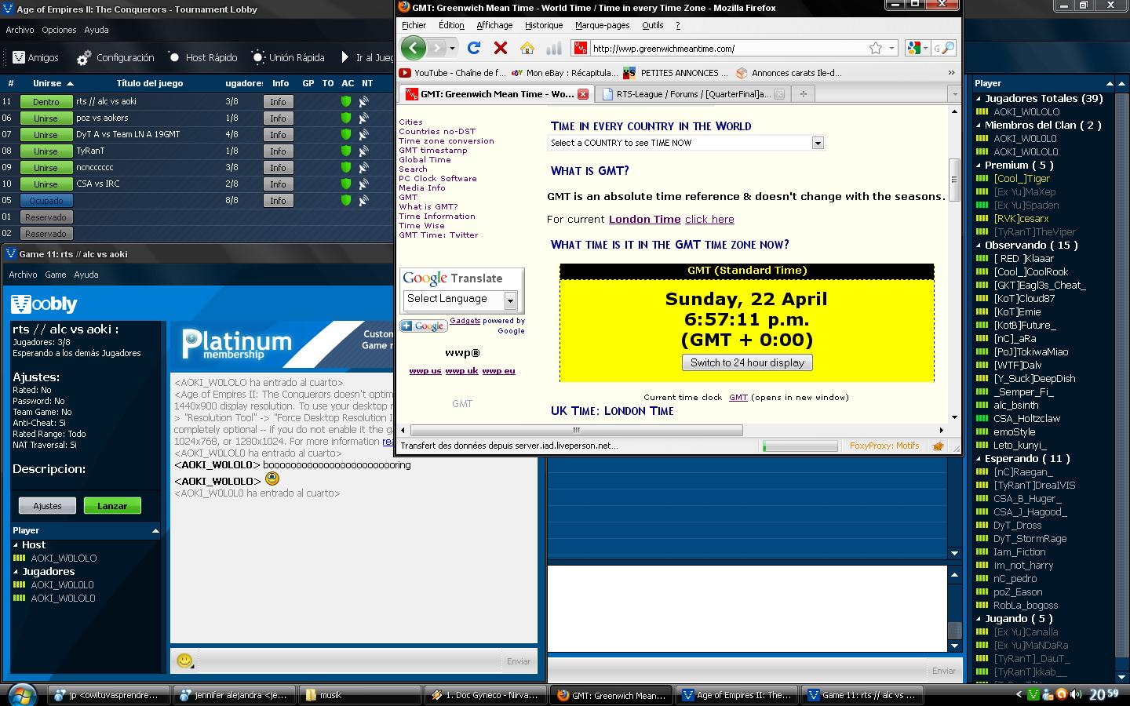1130x706 pixels.
Task: Sort the game list by Unirse column
Action: tap(53, 83)
